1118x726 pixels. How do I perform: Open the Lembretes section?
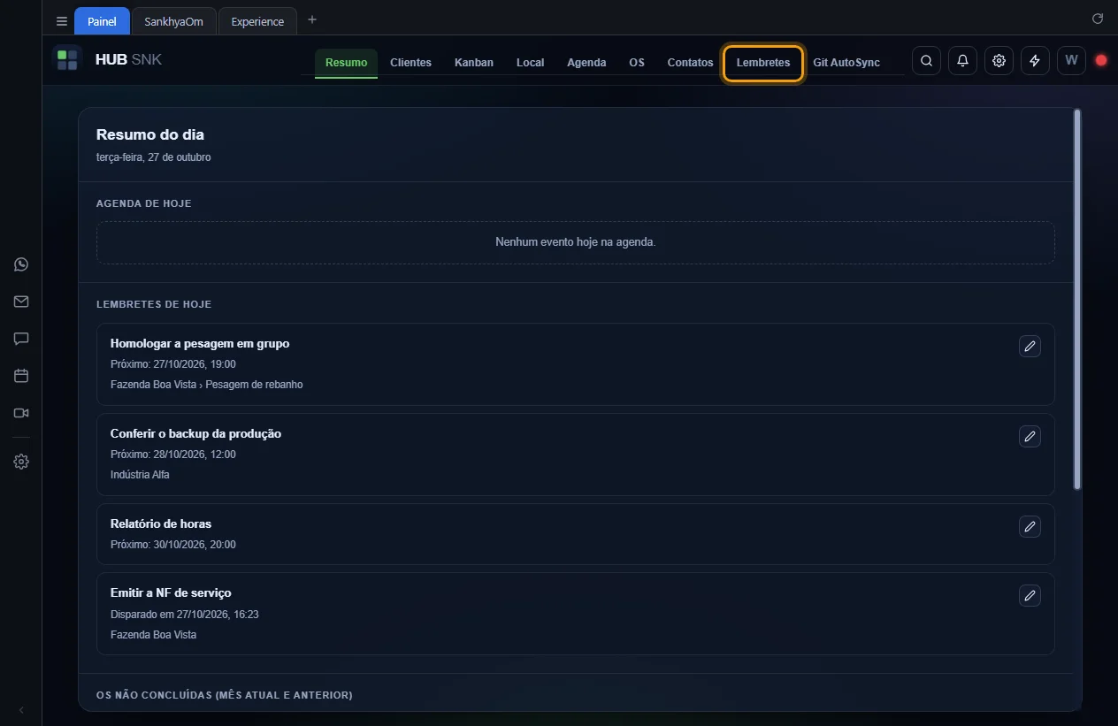point(763,63)
